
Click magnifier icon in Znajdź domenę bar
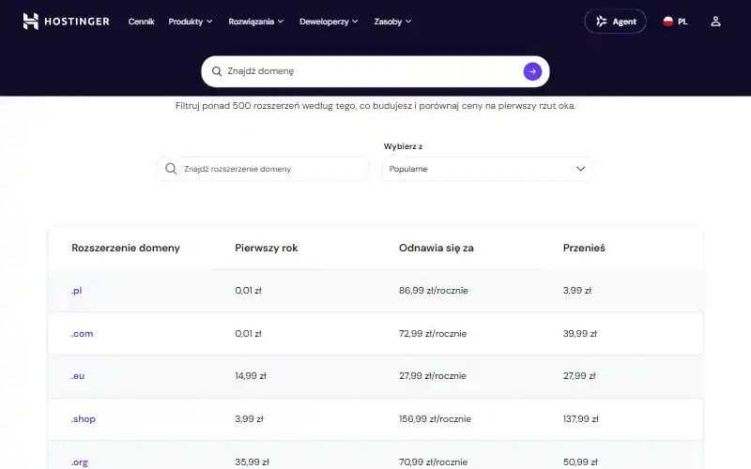click(x=217, y=71)
